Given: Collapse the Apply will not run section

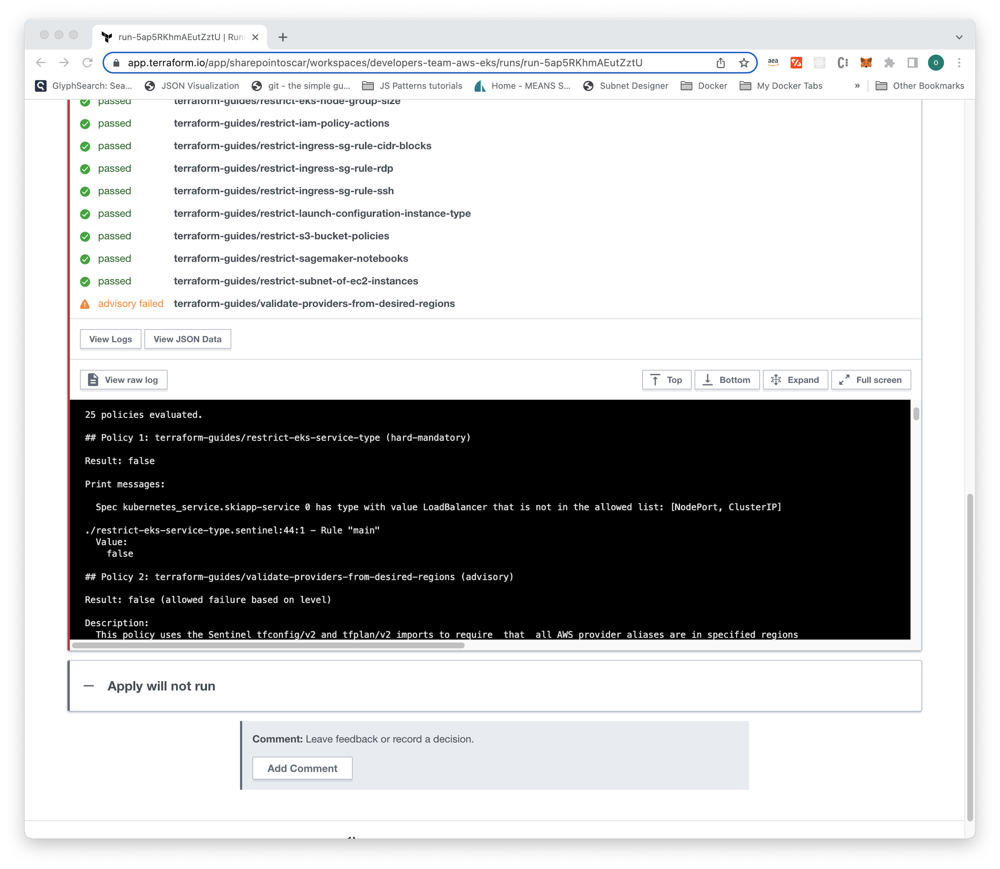Looking at the screenshot, I should click(89, 686).
